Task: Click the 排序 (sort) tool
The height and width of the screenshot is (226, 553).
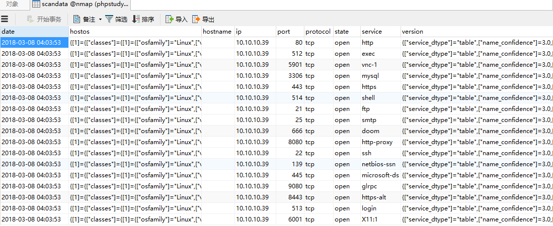Action: 143,19
